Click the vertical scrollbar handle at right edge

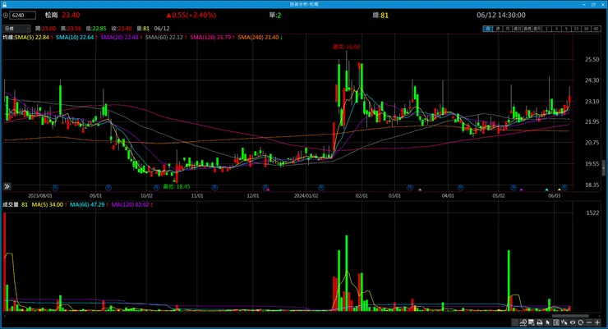point(603,169)
